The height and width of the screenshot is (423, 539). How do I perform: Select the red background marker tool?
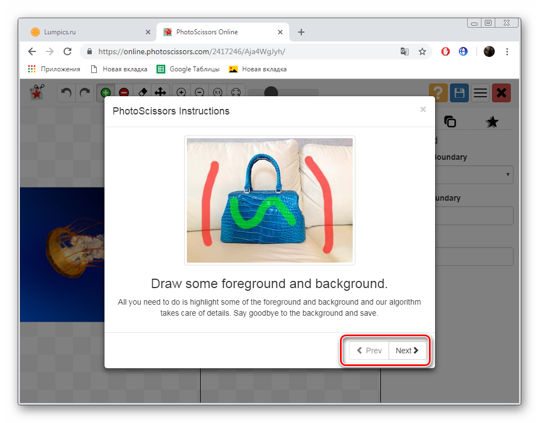point(124,93)
